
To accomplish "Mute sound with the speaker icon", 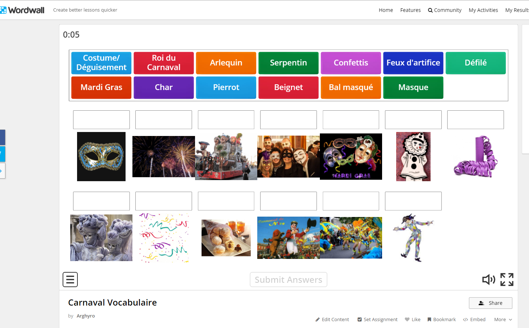I will [x=488, y=280].
